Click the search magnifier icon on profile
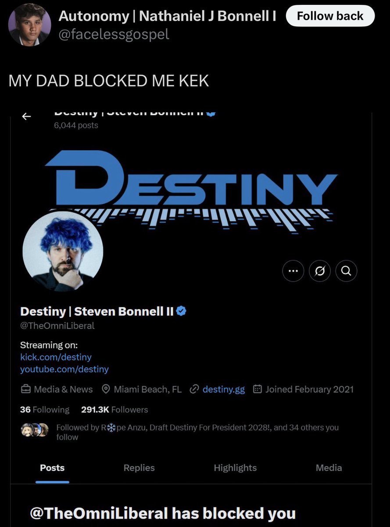The height and width of the screenshot is (527, 390). pyautogui.click(x=346, y=271)
